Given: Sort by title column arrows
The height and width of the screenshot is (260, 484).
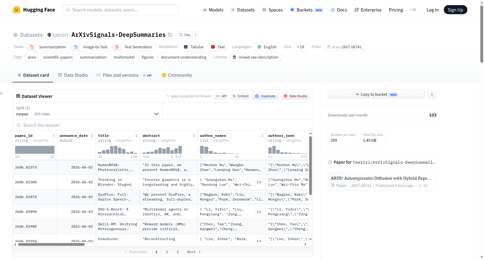Looking at the screenshot, I should [x=136, y=136].
